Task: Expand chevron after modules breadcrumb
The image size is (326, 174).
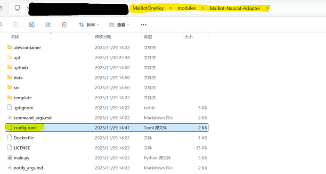Action: click(203, 8)
